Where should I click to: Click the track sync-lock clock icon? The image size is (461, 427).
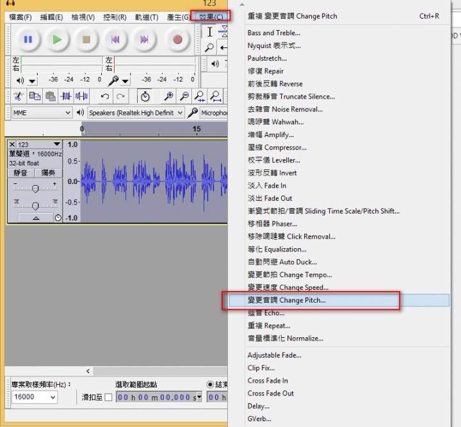[x=58, y=217]
